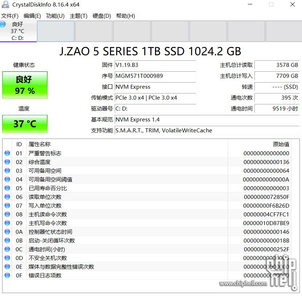
Task: Open the 文件(F) menu
Action: point(10,16)
